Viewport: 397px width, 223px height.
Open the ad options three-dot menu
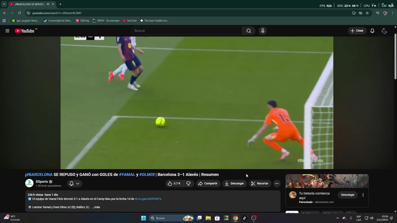363,195
